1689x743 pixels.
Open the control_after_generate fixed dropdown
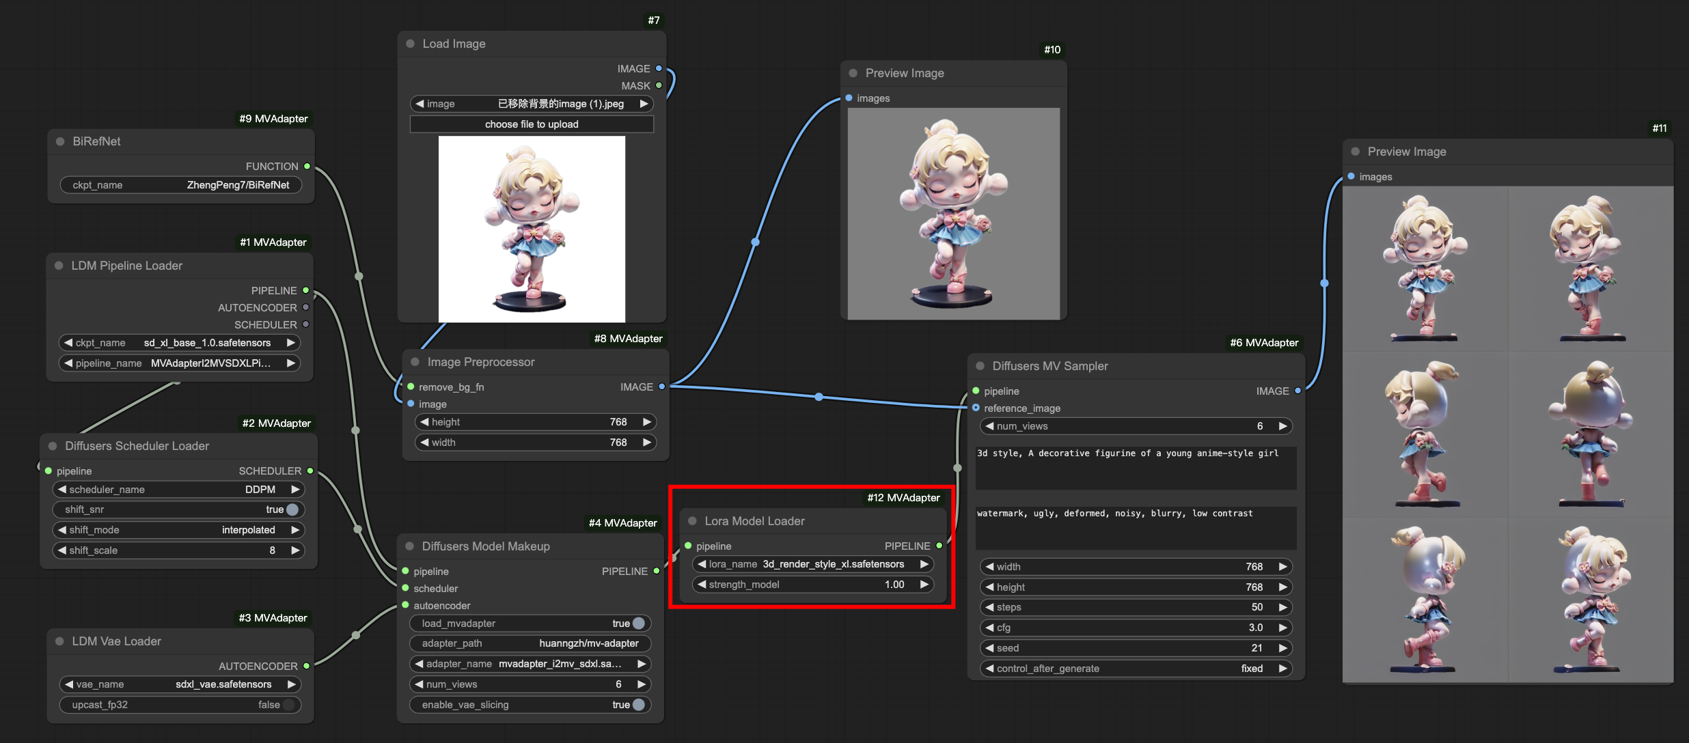tap(1136, 669)
